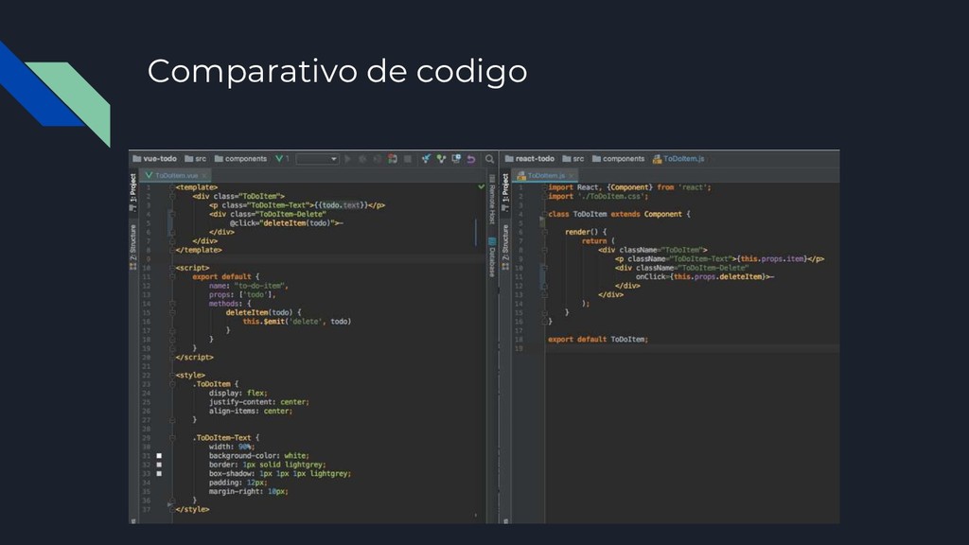Close the ToDoItem.vue editor tab
Viewport: 969px width, 545px height.
[x=204, y=175]
